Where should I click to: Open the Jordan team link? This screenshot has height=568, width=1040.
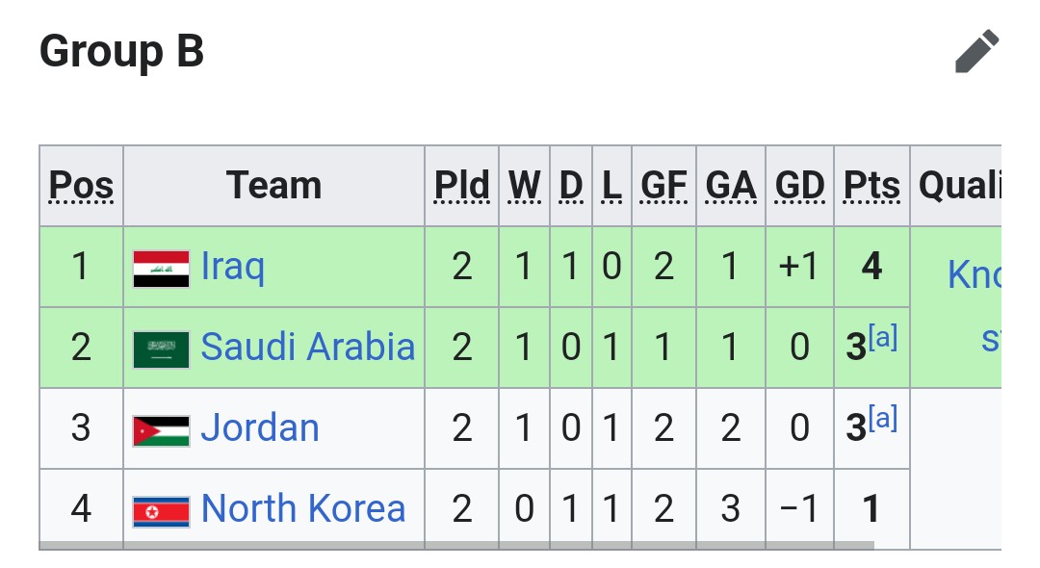(x=260, y=427)
